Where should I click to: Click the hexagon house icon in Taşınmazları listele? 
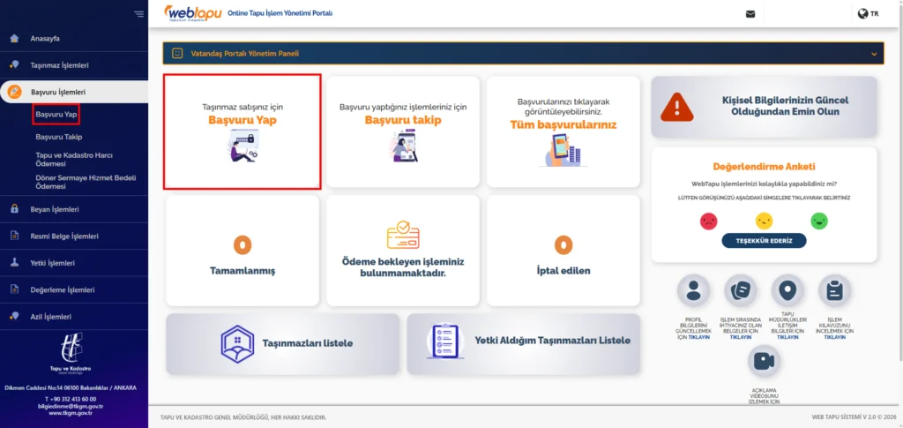click(237, 344)
